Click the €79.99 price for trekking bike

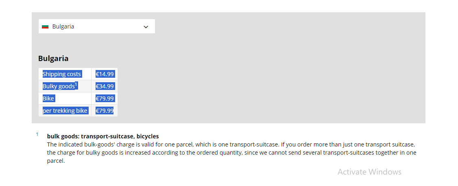click(105, 111)
